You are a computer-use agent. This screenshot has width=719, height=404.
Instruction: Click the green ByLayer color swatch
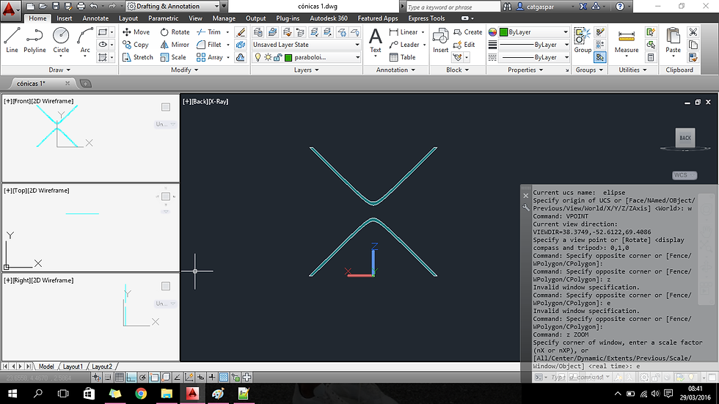pos(503,32)
